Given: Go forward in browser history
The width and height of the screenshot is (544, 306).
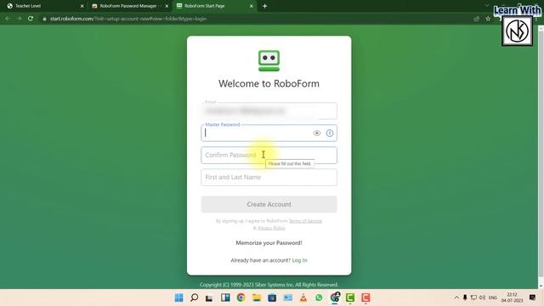Looking at the screenshot, I should click(19, 19).
